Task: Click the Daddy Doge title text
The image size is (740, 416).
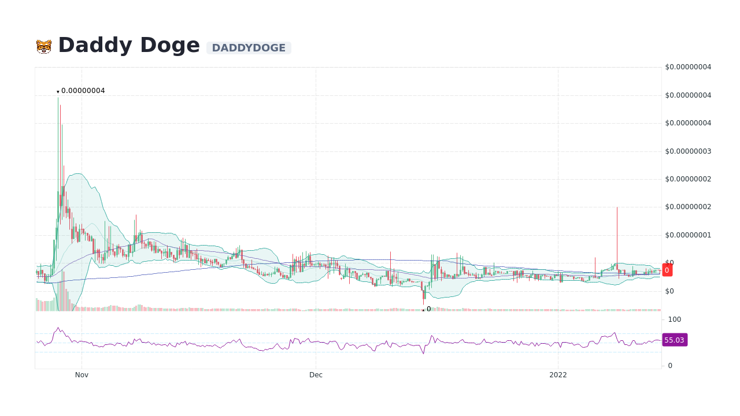Action: (128, 44)
